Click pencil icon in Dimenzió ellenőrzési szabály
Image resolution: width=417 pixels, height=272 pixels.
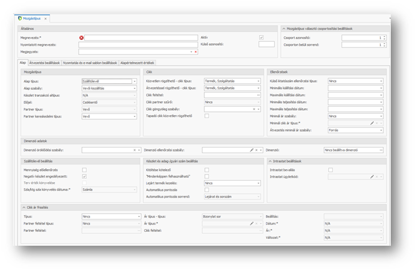pos(251,150)
